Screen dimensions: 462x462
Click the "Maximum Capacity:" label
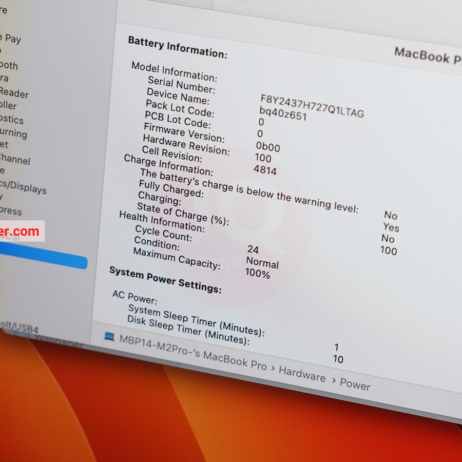point(177,258)
